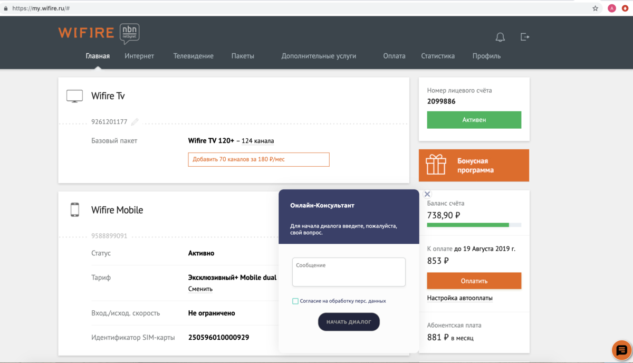Open the Статистика tab
This screenshot has width=633, height=363.
pyautogui.click(x=438, y=56)
